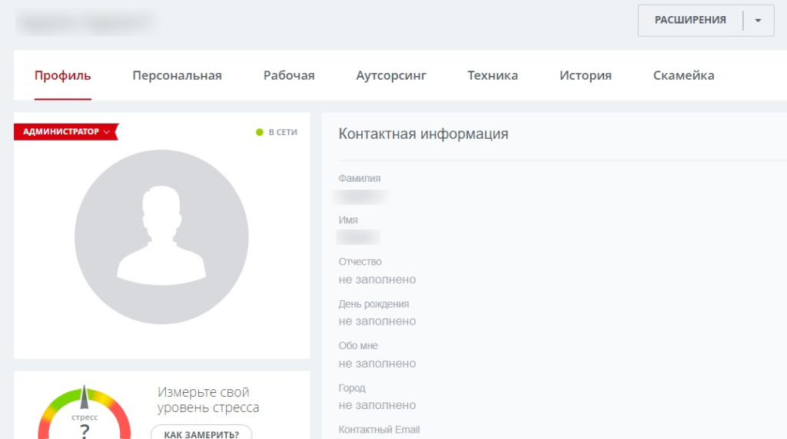Expand the Расширения dropdown arrow
Image resolution: width=787 pixels, height=439 pixels.
758,21
